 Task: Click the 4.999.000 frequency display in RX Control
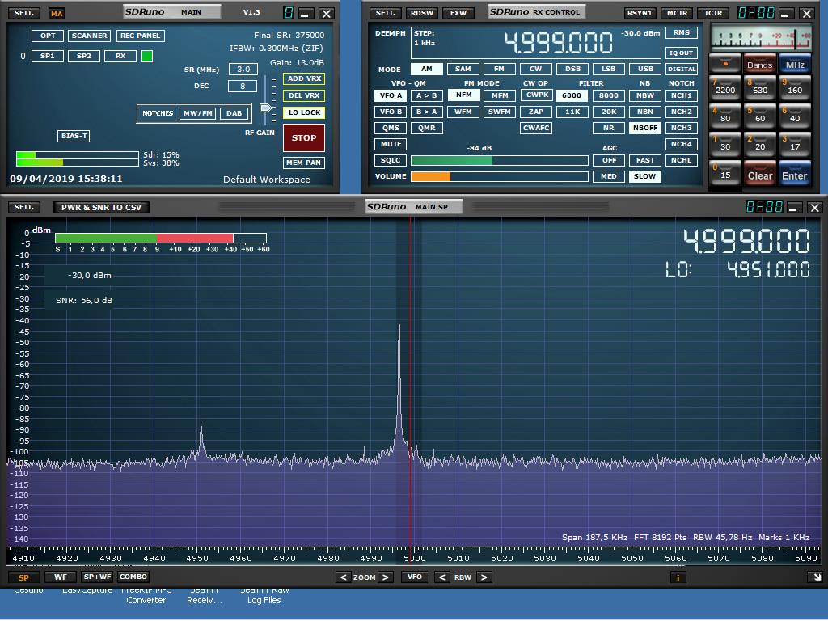click(x=558, y=43)
